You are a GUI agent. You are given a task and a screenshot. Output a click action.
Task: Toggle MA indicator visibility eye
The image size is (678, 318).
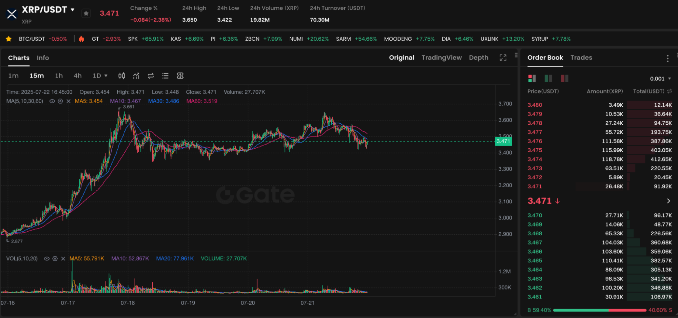(x=52, y=101)
